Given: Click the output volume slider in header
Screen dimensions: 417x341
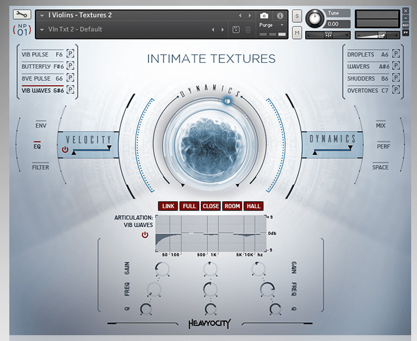Looking at the screenshot, I should (377, 35).
